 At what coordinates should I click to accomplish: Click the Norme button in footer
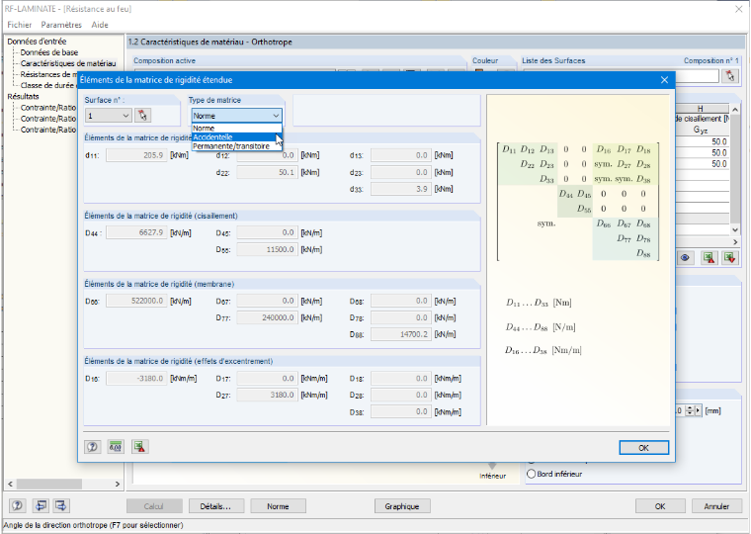[278, 506]
